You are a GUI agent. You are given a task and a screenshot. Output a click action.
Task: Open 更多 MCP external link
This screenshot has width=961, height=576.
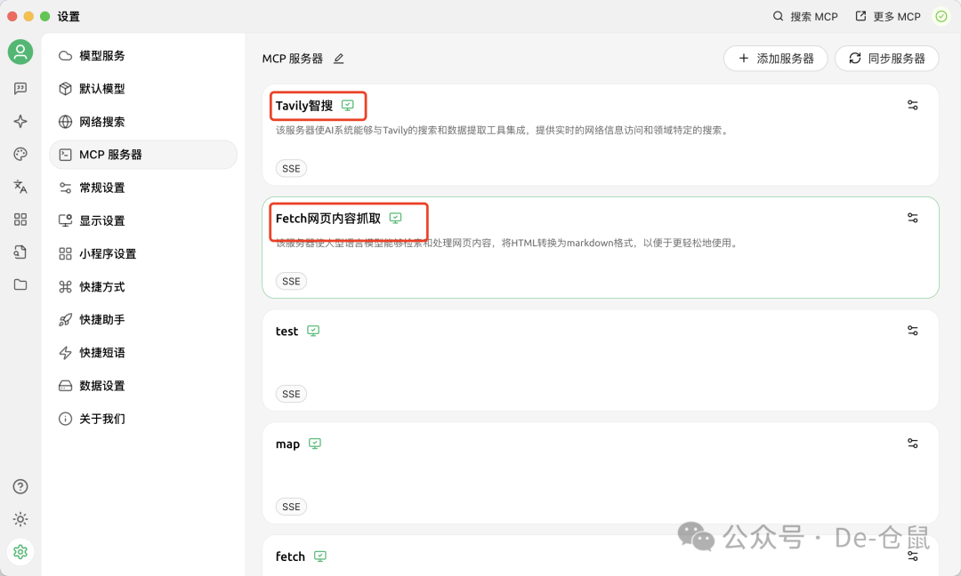click(887, 17)
